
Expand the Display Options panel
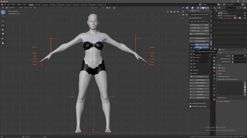pyautogui.click(x=199, y=98)
